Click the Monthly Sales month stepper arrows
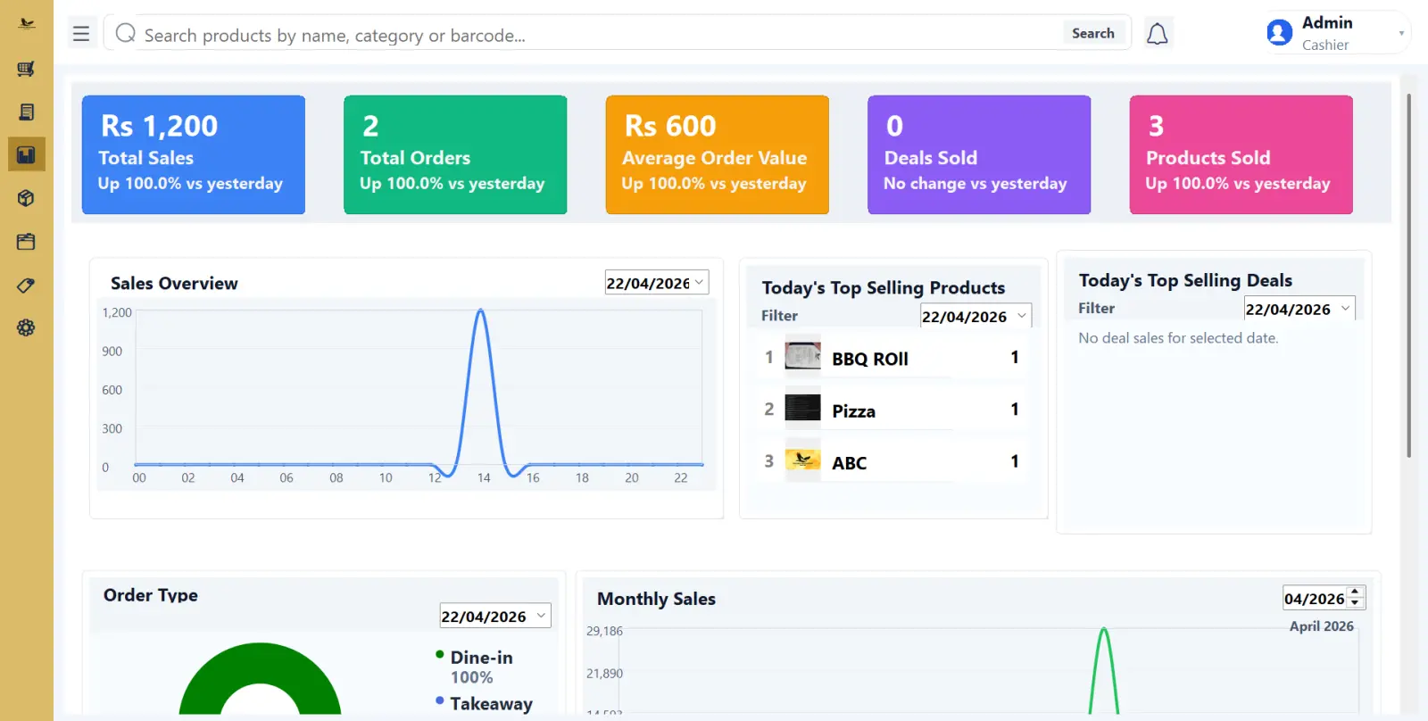Image resolution: width=1428 pixels, height=721 pixels. coord(1356,597)
